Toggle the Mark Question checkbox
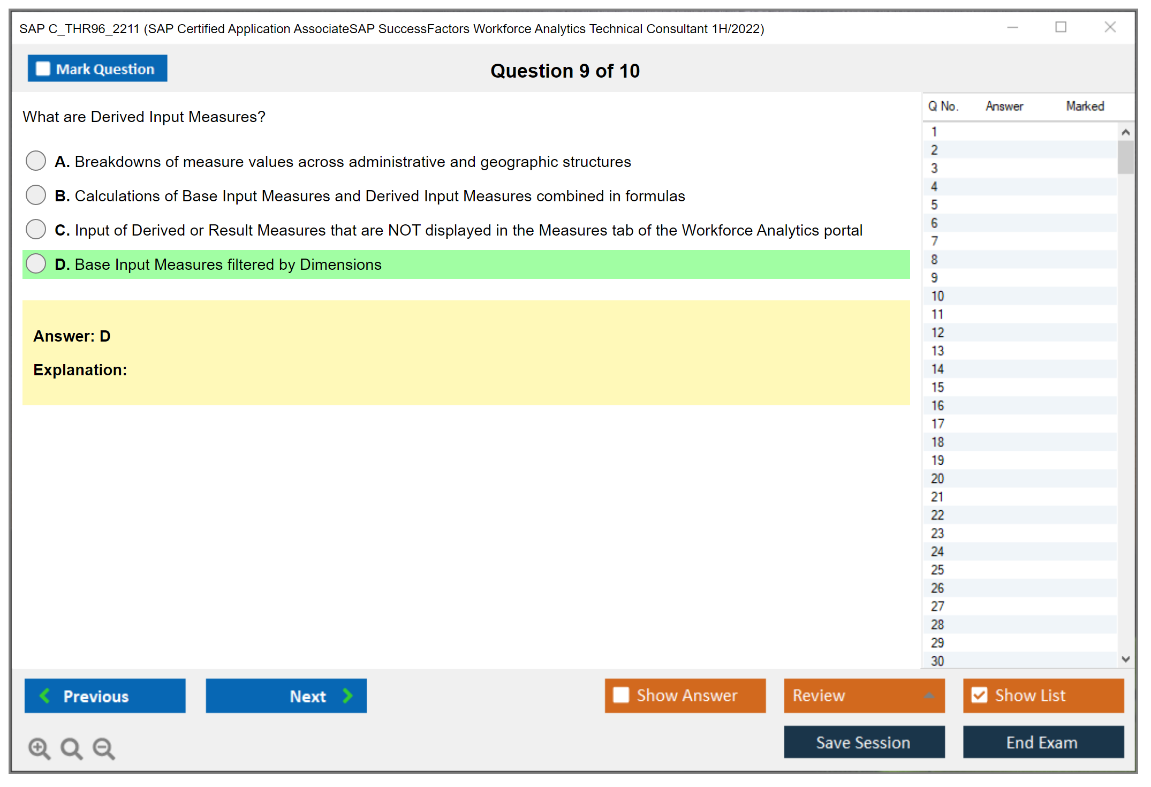The height and width of the screenshot is (787, 1151). 43,69
